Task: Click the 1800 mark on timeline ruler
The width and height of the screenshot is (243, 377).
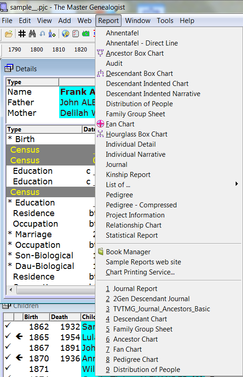Action: [37, 50]
